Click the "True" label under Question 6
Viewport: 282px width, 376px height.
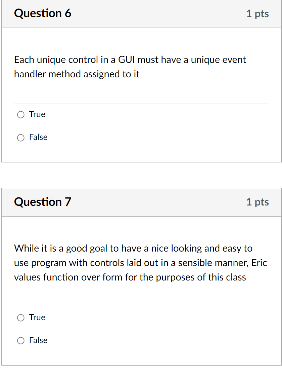coord(37,114)
